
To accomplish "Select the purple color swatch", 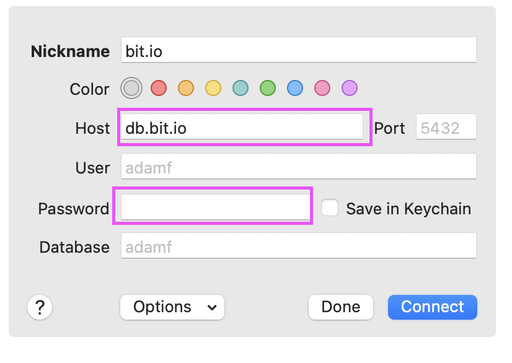I will (x=350, y=88).
